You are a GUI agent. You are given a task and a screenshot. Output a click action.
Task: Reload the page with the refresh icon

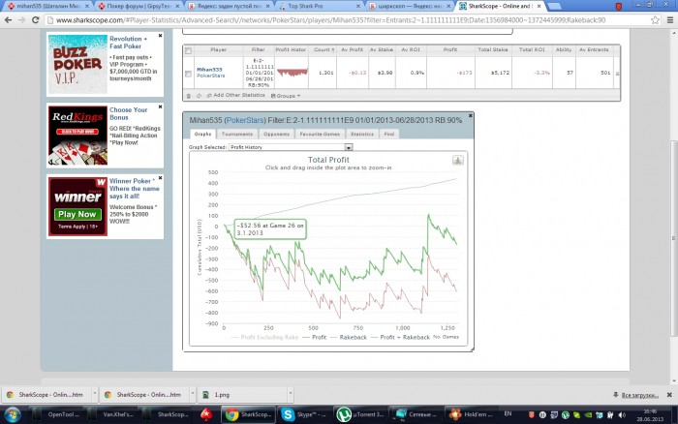coord(36,20)
